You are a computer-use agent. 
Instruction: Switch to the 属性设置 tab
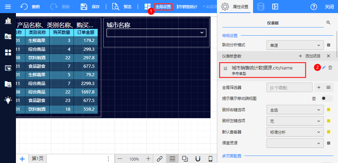pos(235,7)
